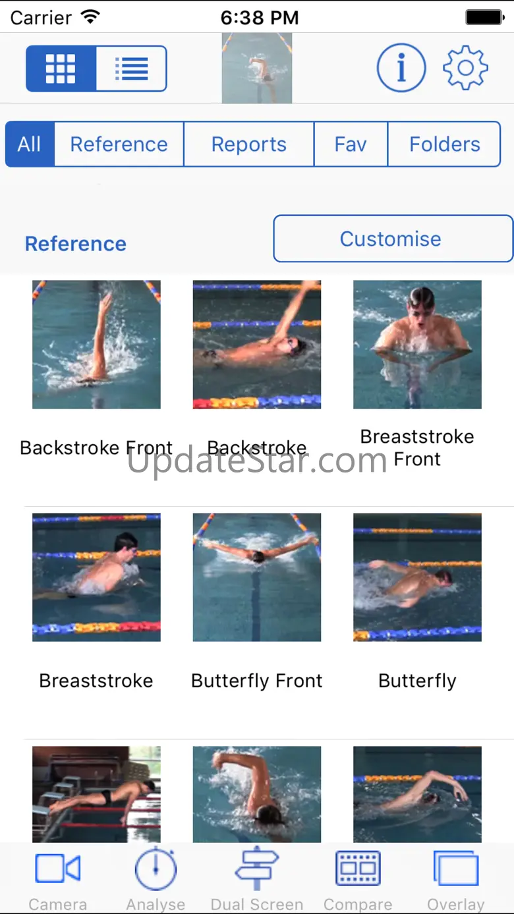The width and height of the screenshot is (514, 914).
Task: Select the Overlay icon
Action: [x=456, y=869]
